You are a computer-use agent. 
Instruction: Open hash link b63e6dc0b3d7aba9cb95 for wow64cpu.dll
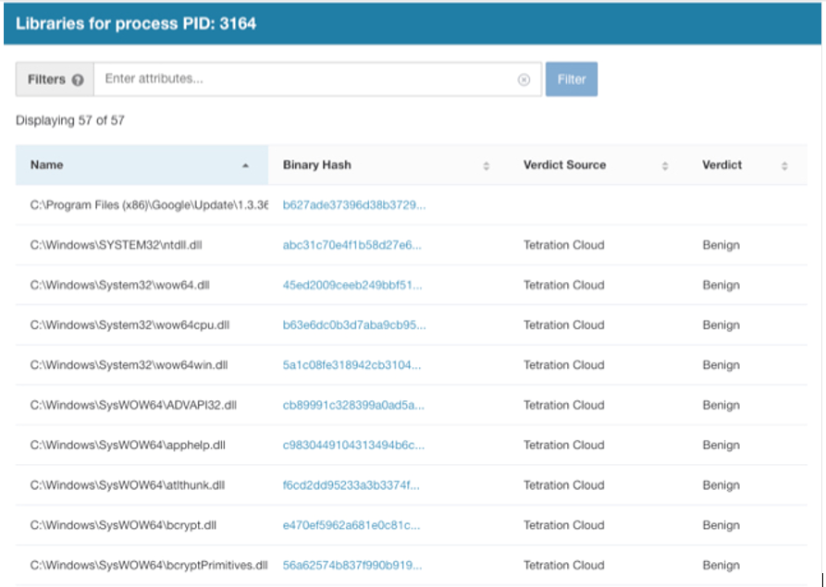pyautogui.click(x=353, y=324)
